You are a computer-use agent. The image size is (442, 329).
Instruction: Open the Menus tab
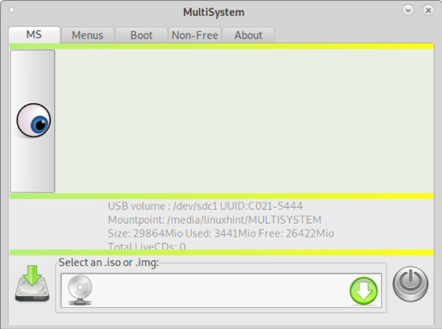[x=88, y=35]
